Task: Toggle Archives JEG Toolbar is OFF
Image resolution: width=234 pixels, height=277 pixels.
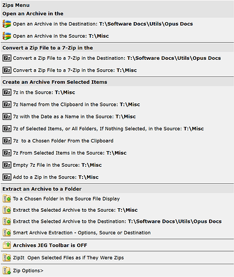Action: click(117, 245)
